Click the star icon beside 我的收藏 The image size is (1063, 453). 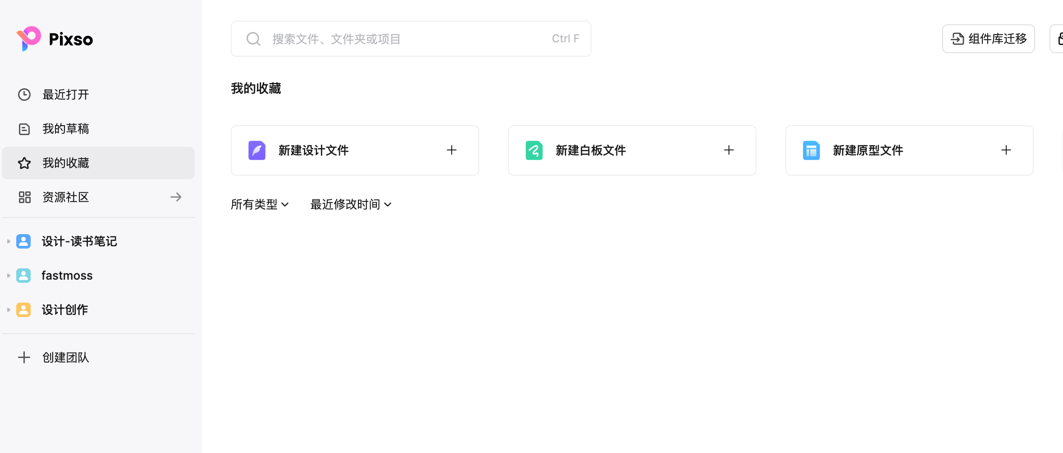24,163
